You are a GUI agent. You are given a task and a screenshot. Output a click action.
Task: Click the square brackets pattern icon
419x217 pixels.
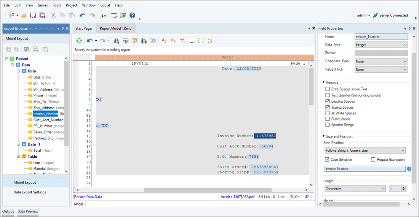(201, 41)
